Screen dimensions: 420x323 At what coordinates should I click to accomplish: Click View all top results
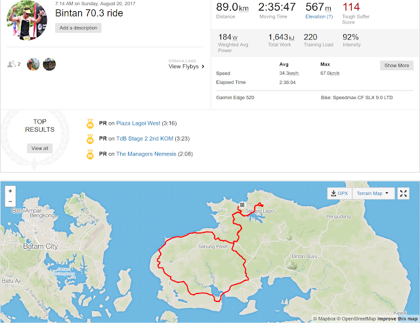(39, 148)
